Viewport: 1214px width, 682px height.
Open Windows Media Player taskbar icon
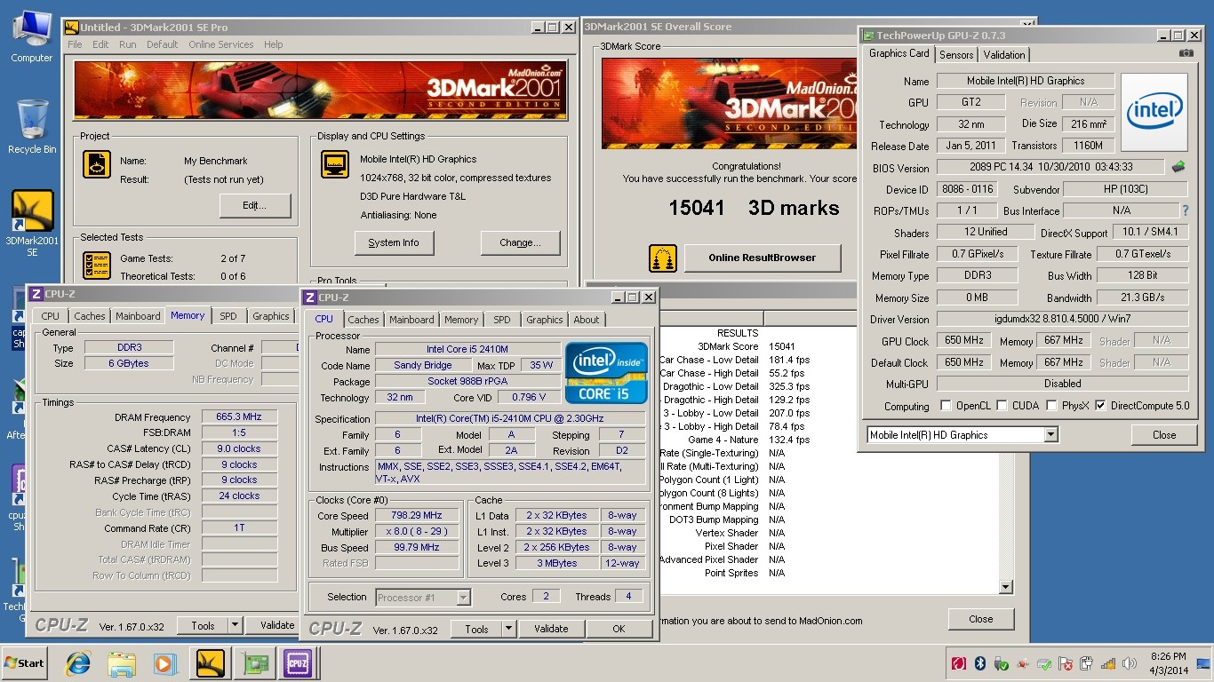[x=164, y=663]
